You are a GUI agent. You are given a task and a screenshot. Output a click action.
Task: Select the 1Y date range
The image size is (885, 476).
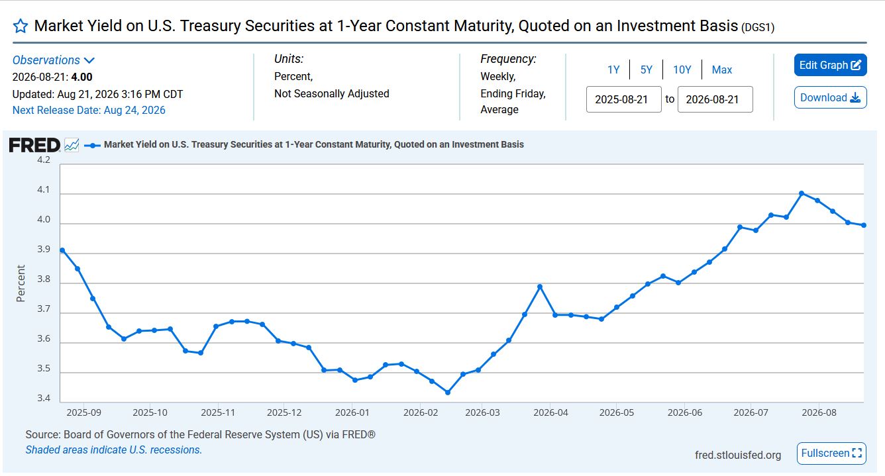click(x=613, y=70)
